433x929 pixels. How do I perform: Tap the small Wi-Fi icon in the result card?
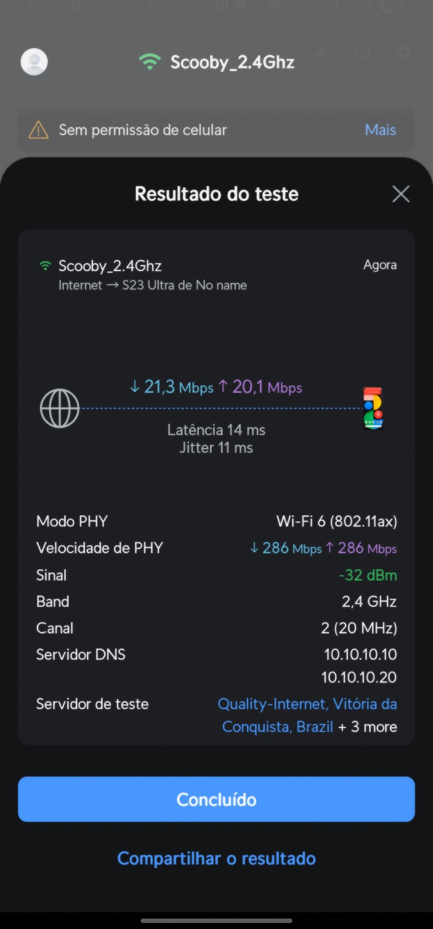tap(45, 266)
